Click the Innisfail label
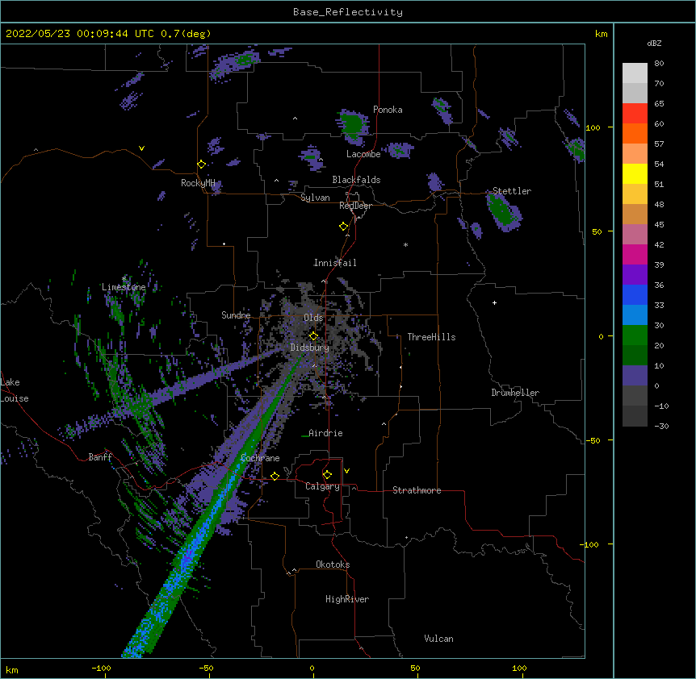Image resolution: width=696 pixels, height=679 pixels. click(335, 263)
